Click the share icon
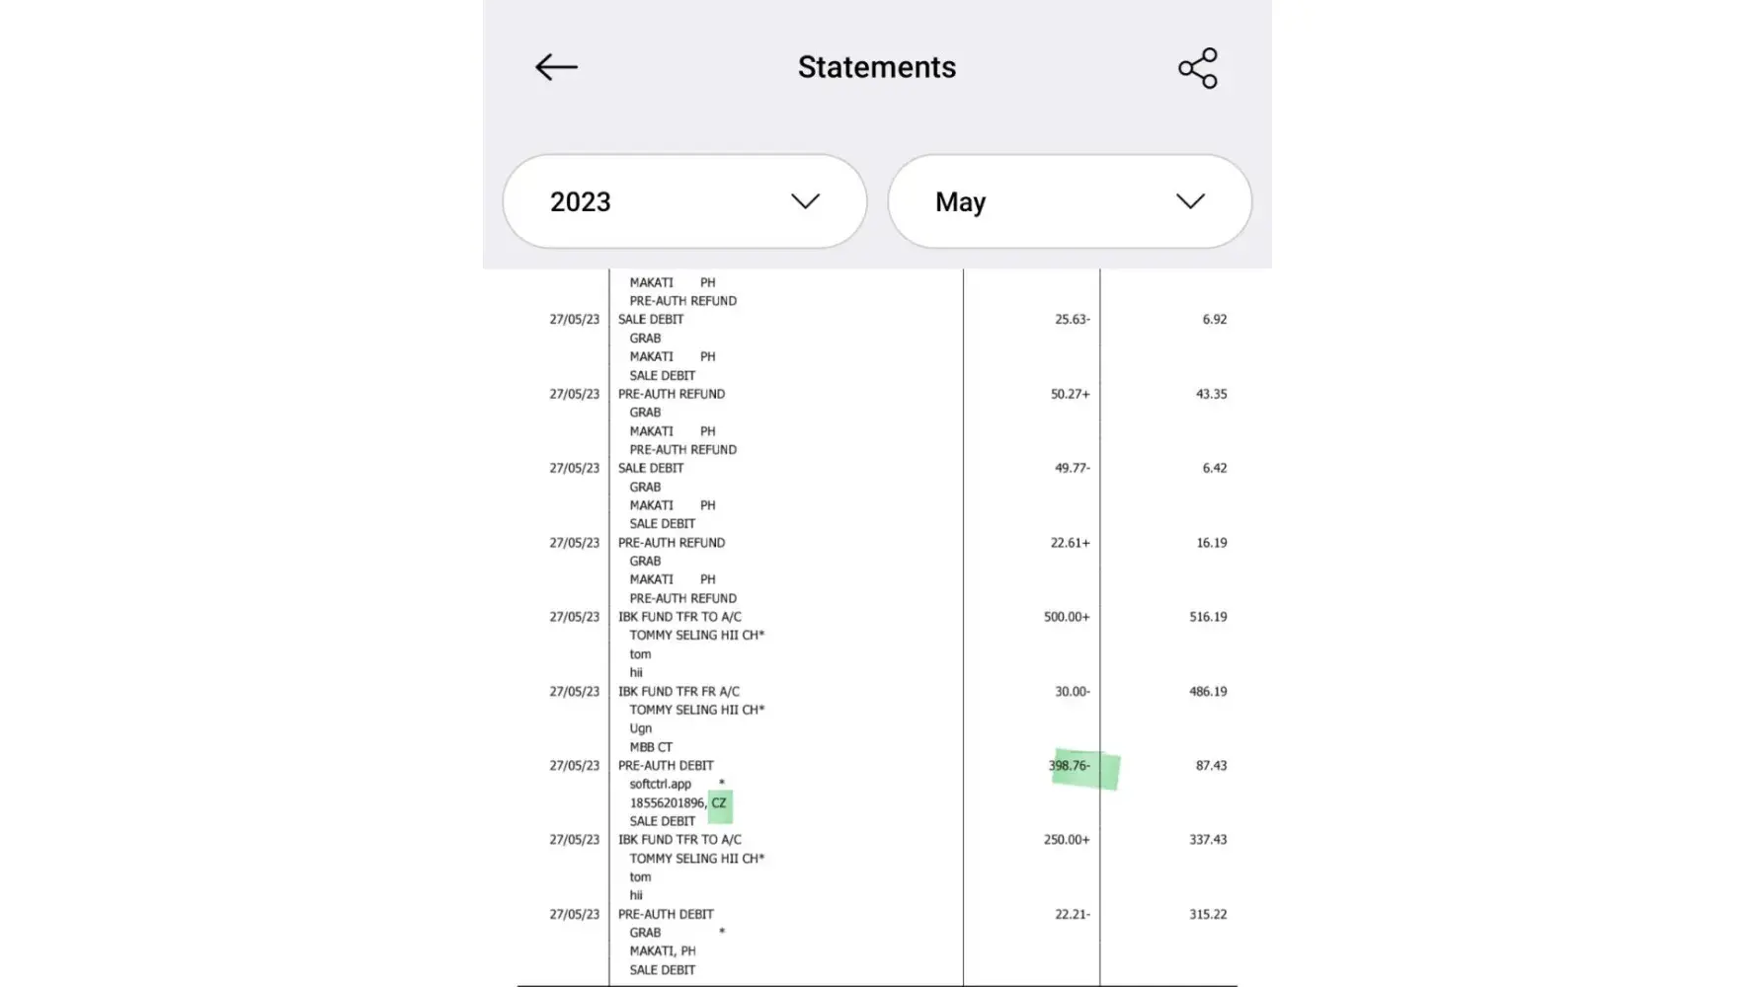This screenshot has height=987, width=1756. tap(1197, 68)
